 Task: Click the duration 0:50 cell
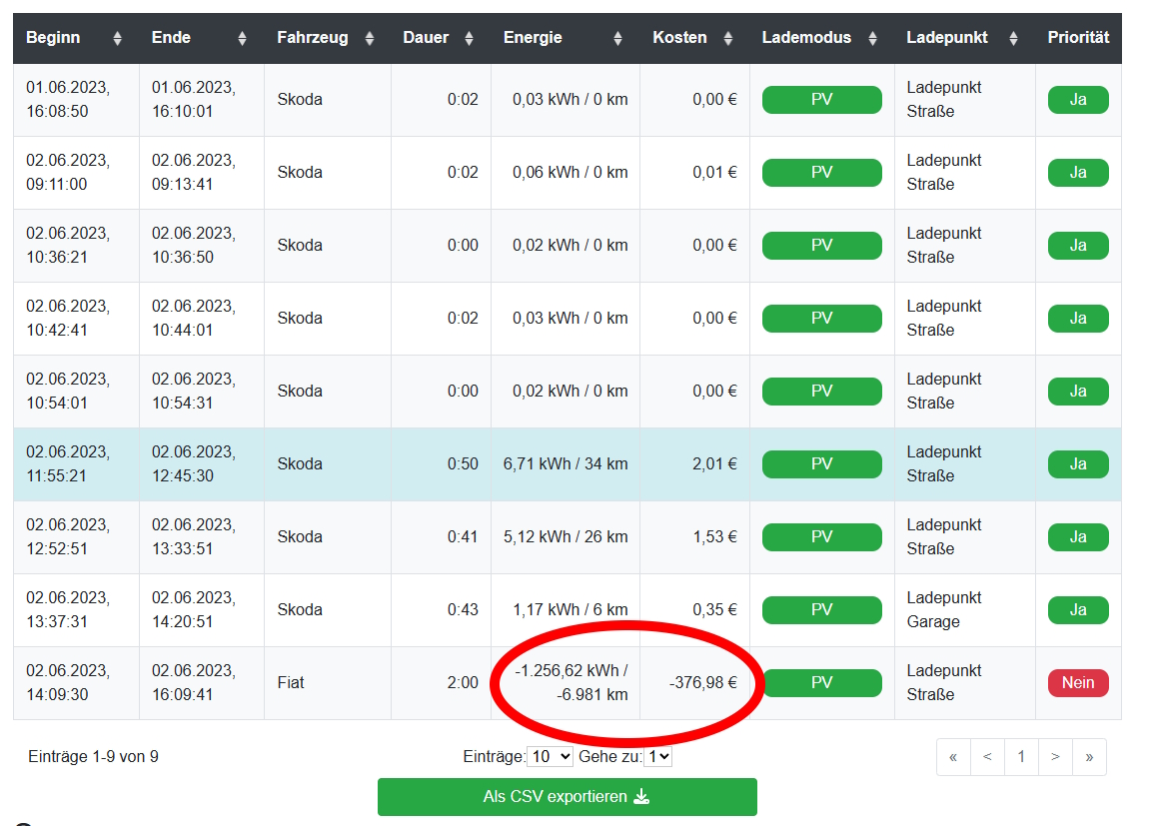(442, 464)
